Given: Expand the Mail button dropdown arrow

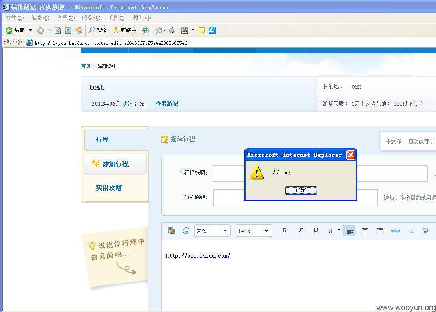Looking at the screenshot, I should 164,30.
